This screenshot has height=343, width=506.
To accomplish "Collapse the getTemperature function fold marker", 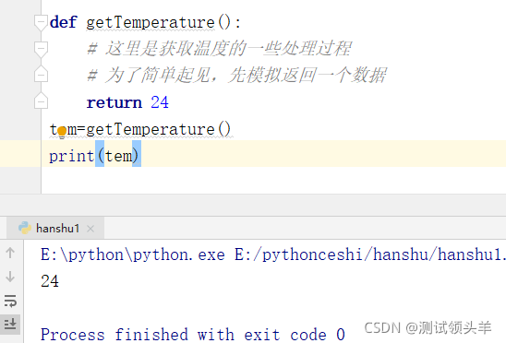I will pyautogui.click(x=41, y=22).
